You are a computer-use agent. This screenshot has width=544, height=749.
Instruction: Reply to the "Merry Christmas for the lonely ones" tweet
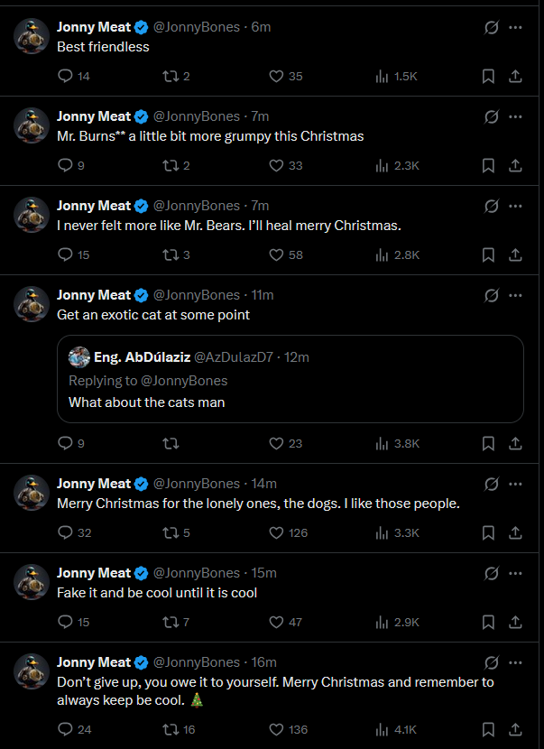(x=65, y=532)
